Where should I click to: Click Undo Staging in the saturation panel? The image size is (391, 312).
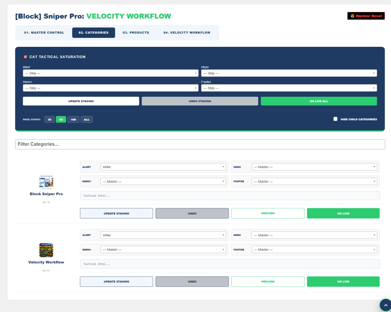coord(200,101)
